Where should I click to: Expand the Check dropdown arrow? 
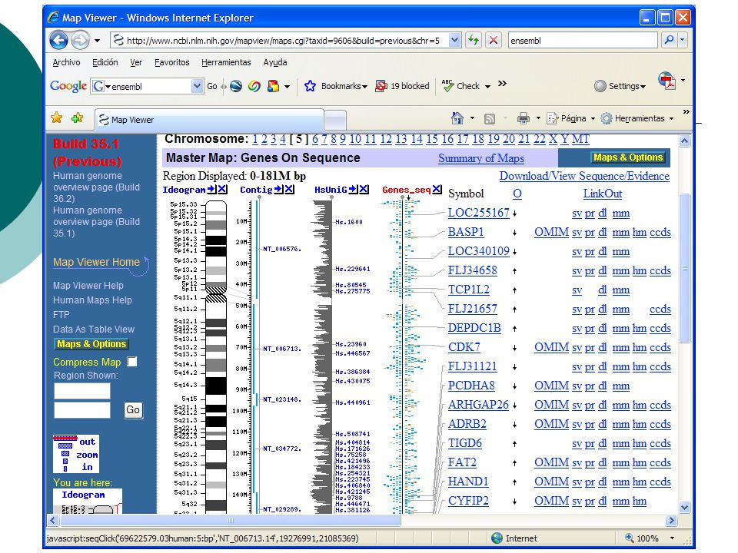point(487,87)
